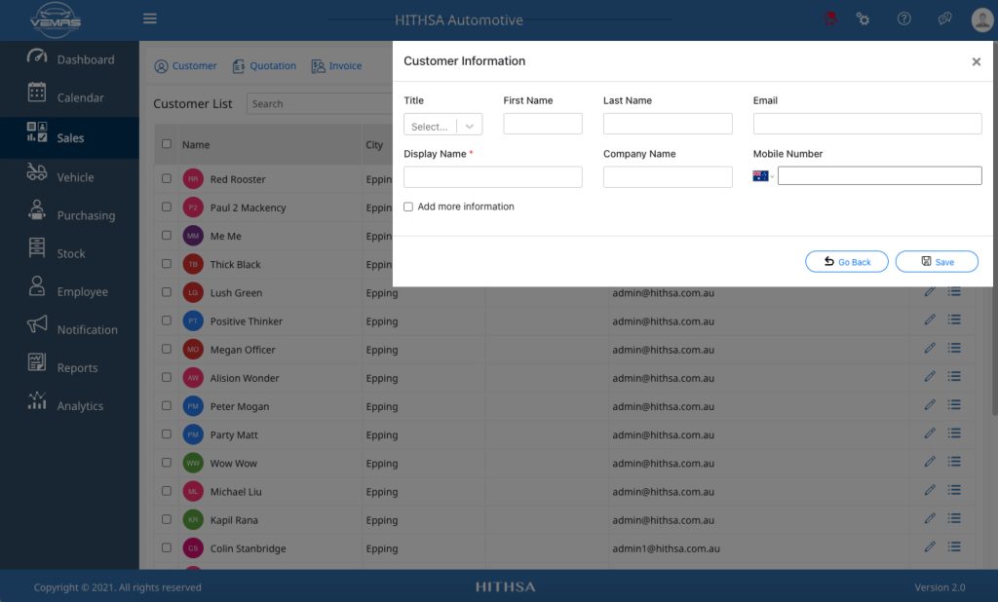998x602 pixels.
Task: Switch to the Quotation tab
Action: 264,66
